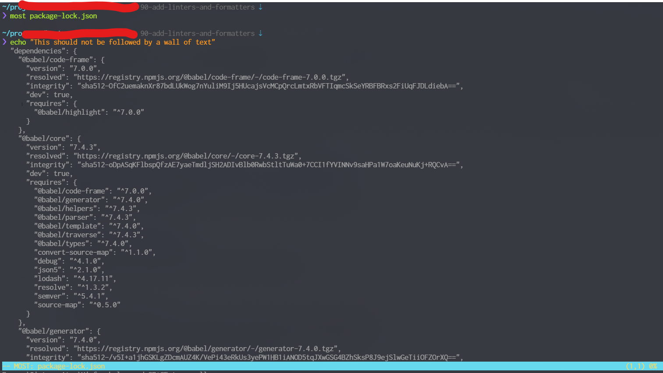
Task: Click 'package-lock.json' in the bottom status bar
Action: pos(70,366)
